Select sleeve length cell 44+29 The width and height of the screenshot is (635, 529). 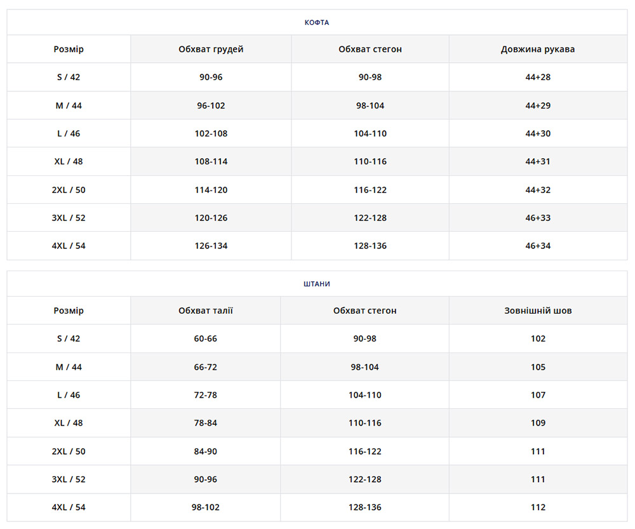(x=538, y=105)
